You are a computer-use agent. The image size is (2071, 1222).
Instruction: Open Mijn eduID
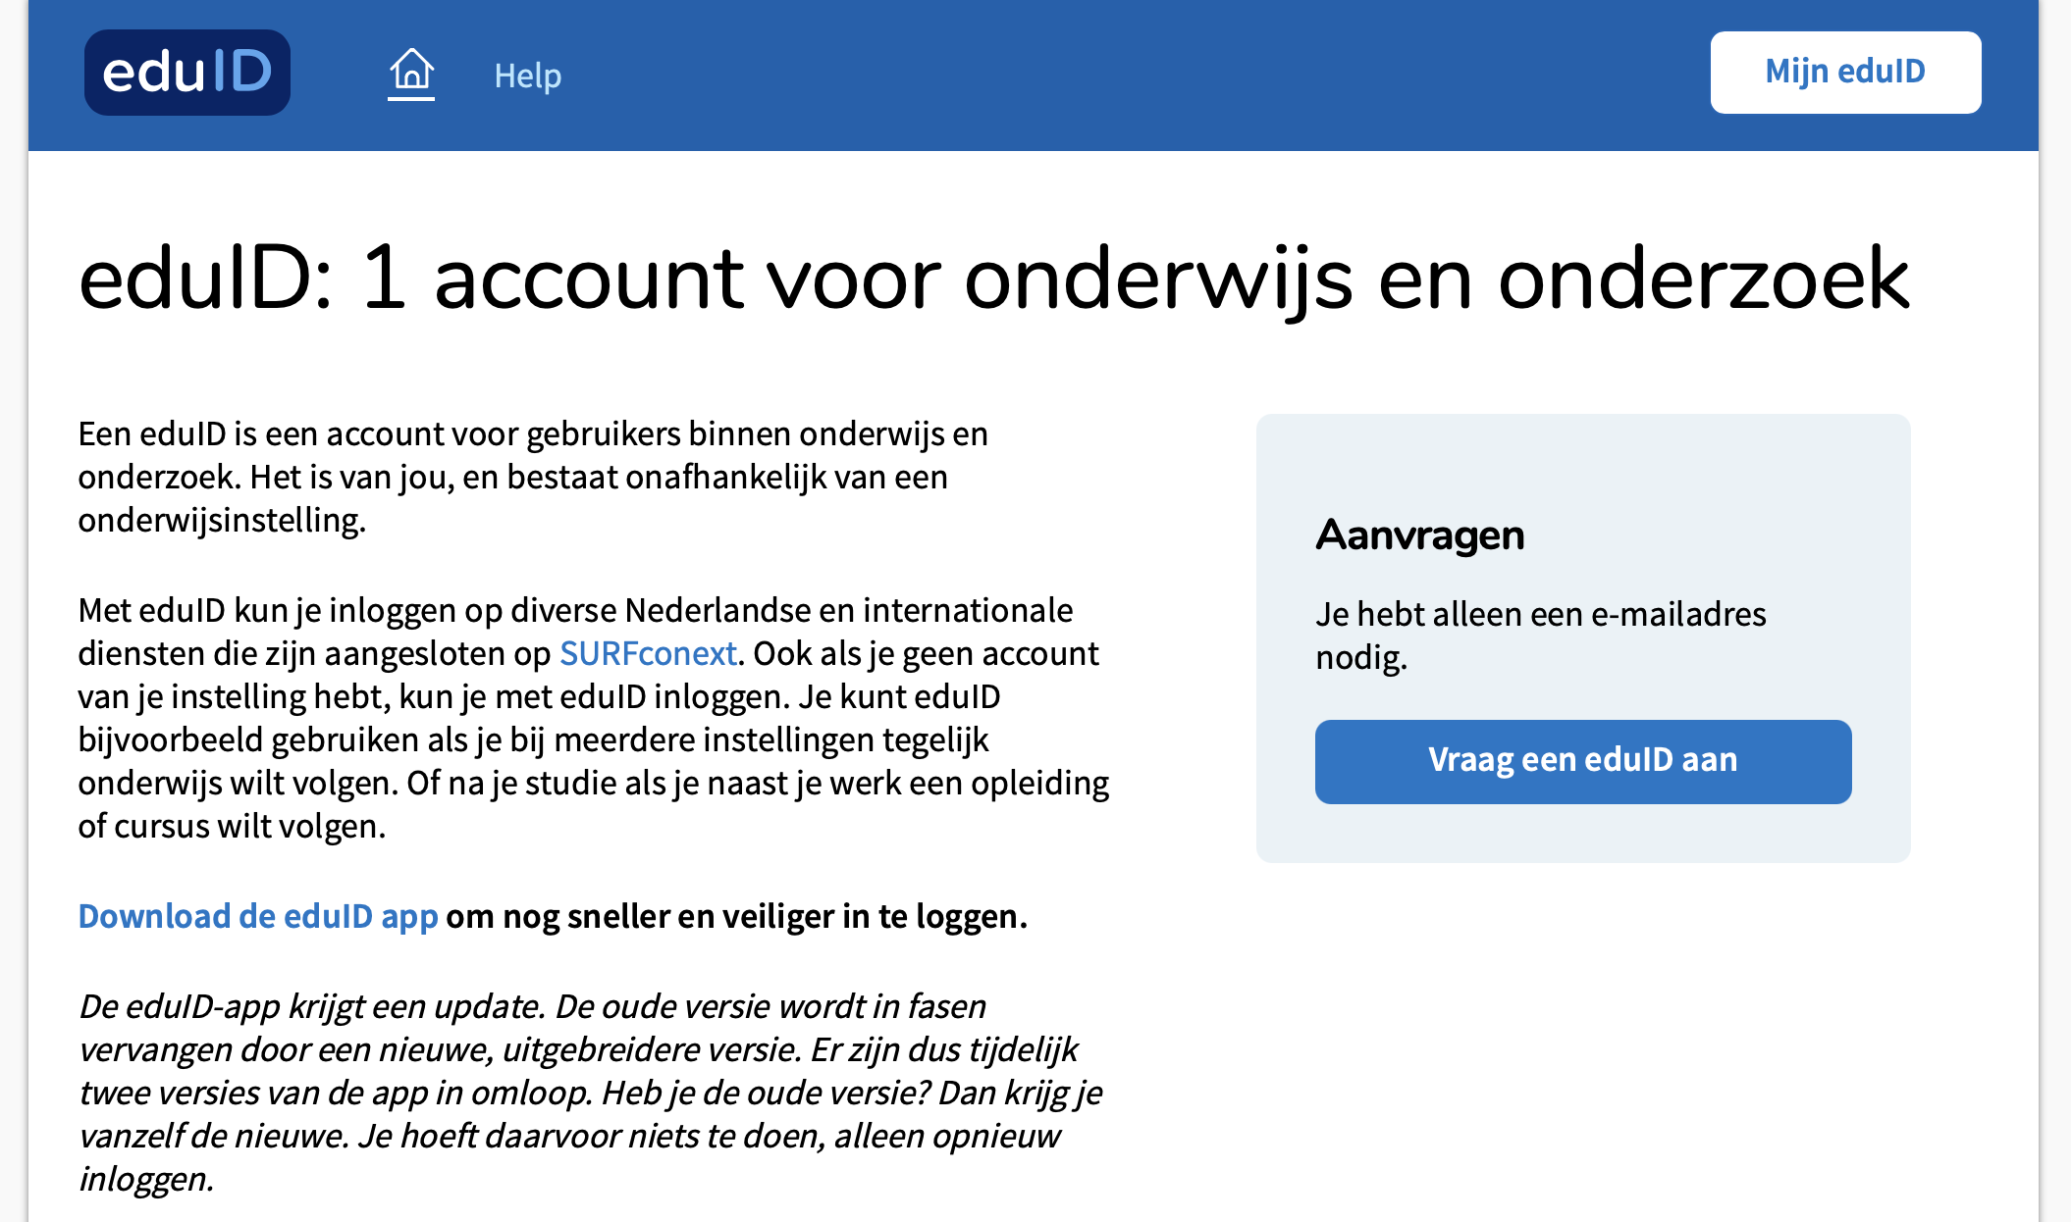point(1845,73)
